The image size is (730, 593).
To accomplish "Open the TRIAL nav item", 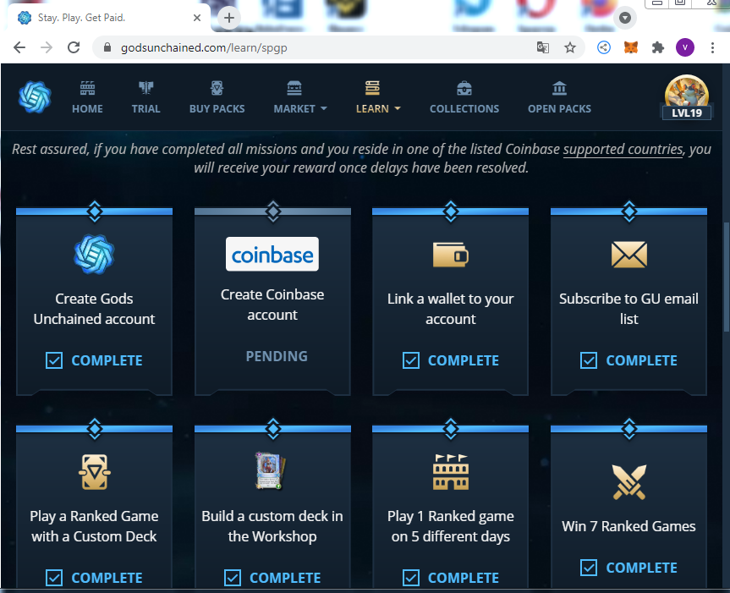I will [x=145, y=97].
